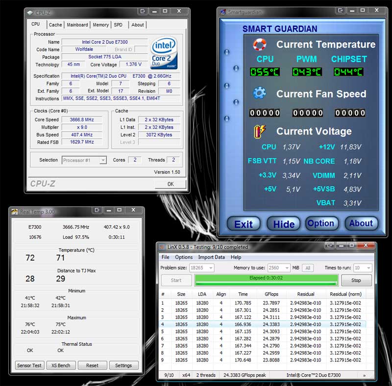The width and height of the screenshot is (392, 386).
Task: Close the LinX window
Action: (x=366, y=245)
